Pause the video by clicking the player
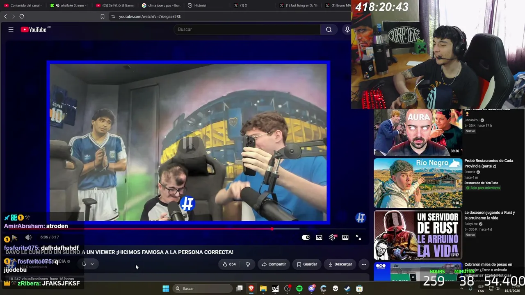The width and height of the screenshot is (525, 295). pyautogui.click(x=188, y=142)
